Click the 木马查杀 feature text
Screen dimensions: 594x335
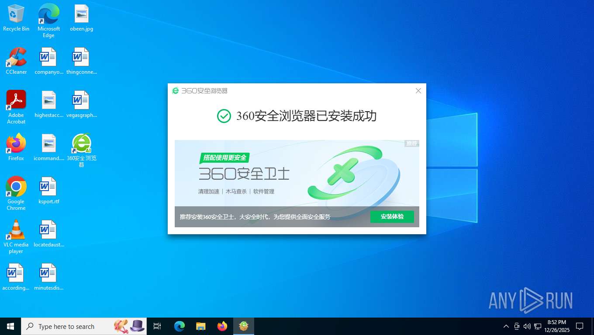tap(236, 191)
